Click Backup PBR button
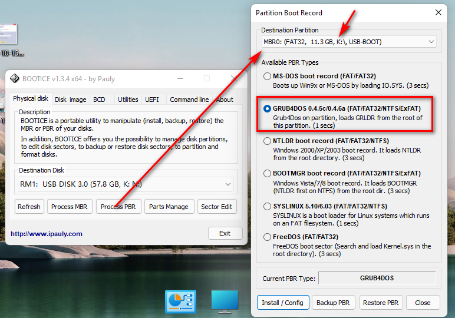 tap(333, 303)
